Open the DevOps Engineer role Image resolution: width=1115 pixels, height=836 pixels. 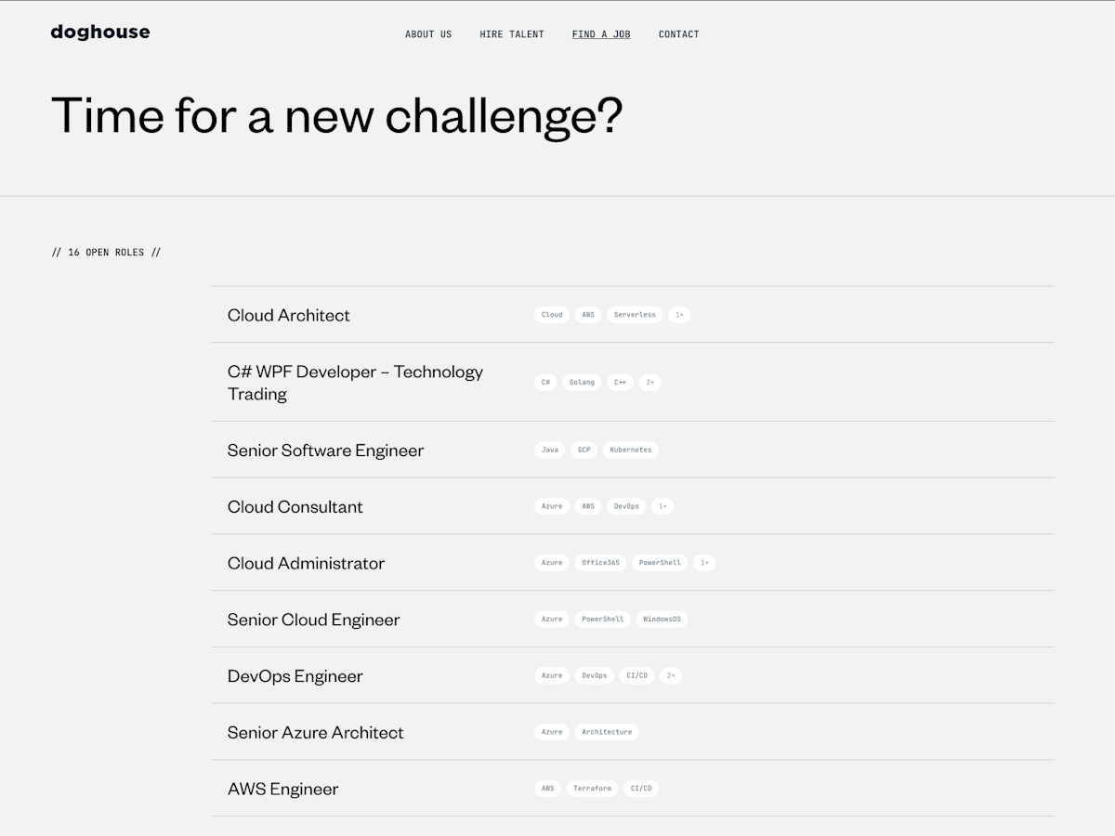click(x=632, y=675)
